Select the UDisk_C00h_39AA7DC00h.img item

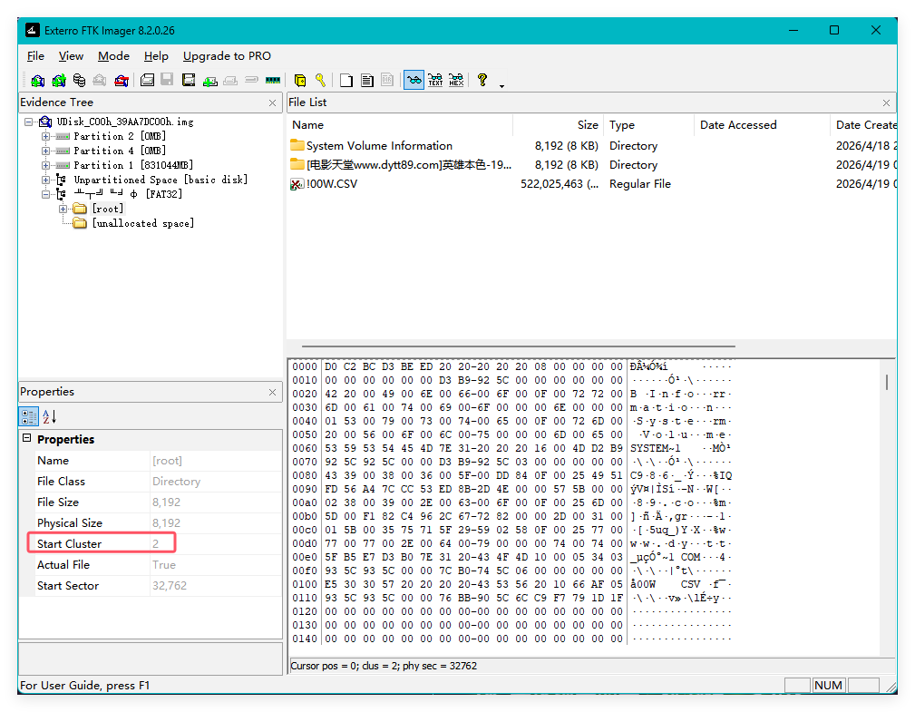pyautogui.click(x=125, y=122)
